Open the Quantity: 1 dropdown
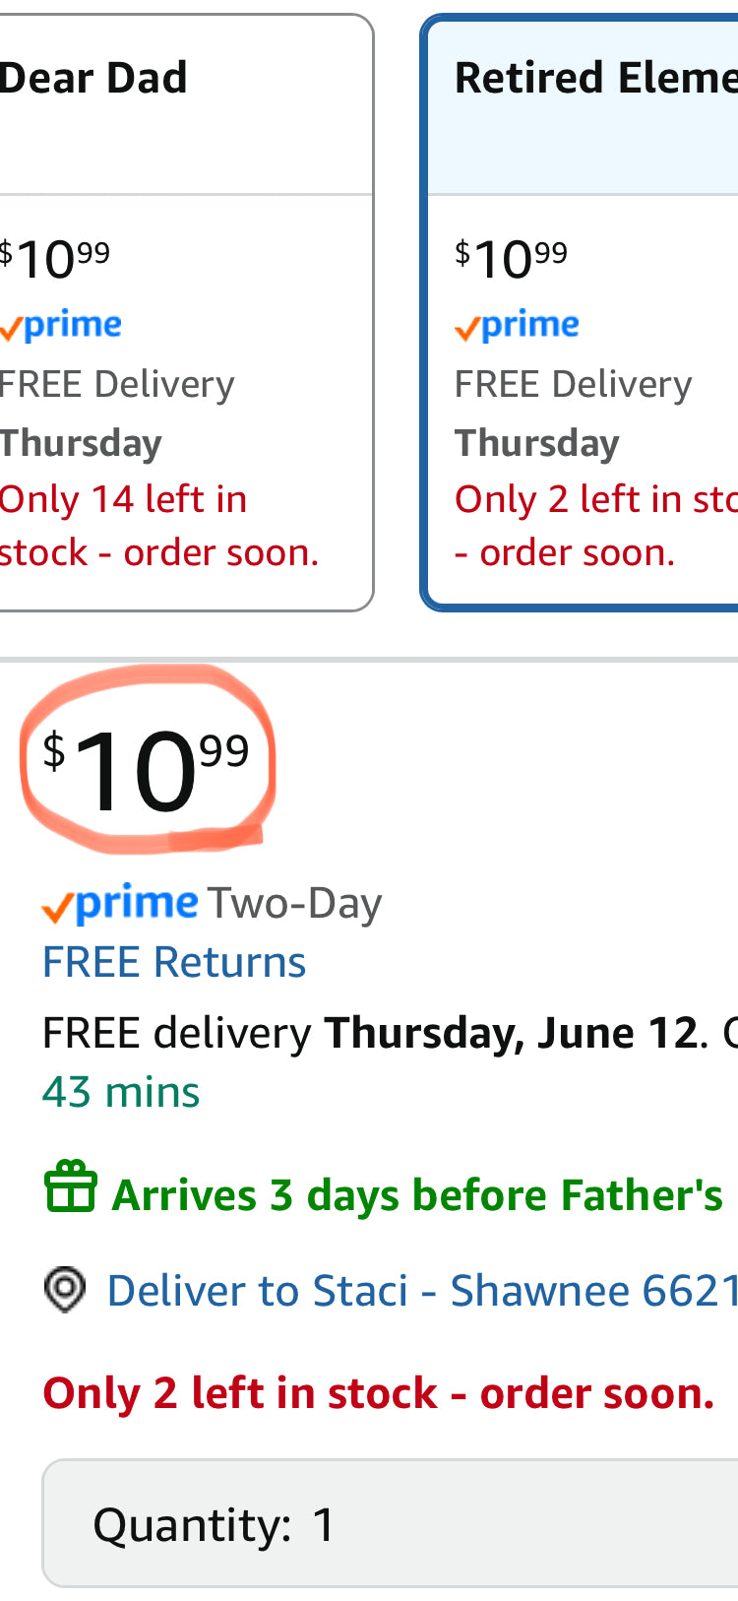The width and height of the screenshot is (738, 1601). (x=390, y=1523)
